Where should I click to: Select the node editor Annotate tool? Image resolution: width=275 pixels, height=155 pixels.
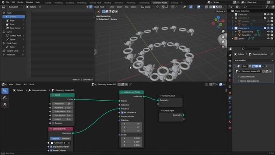5,98
